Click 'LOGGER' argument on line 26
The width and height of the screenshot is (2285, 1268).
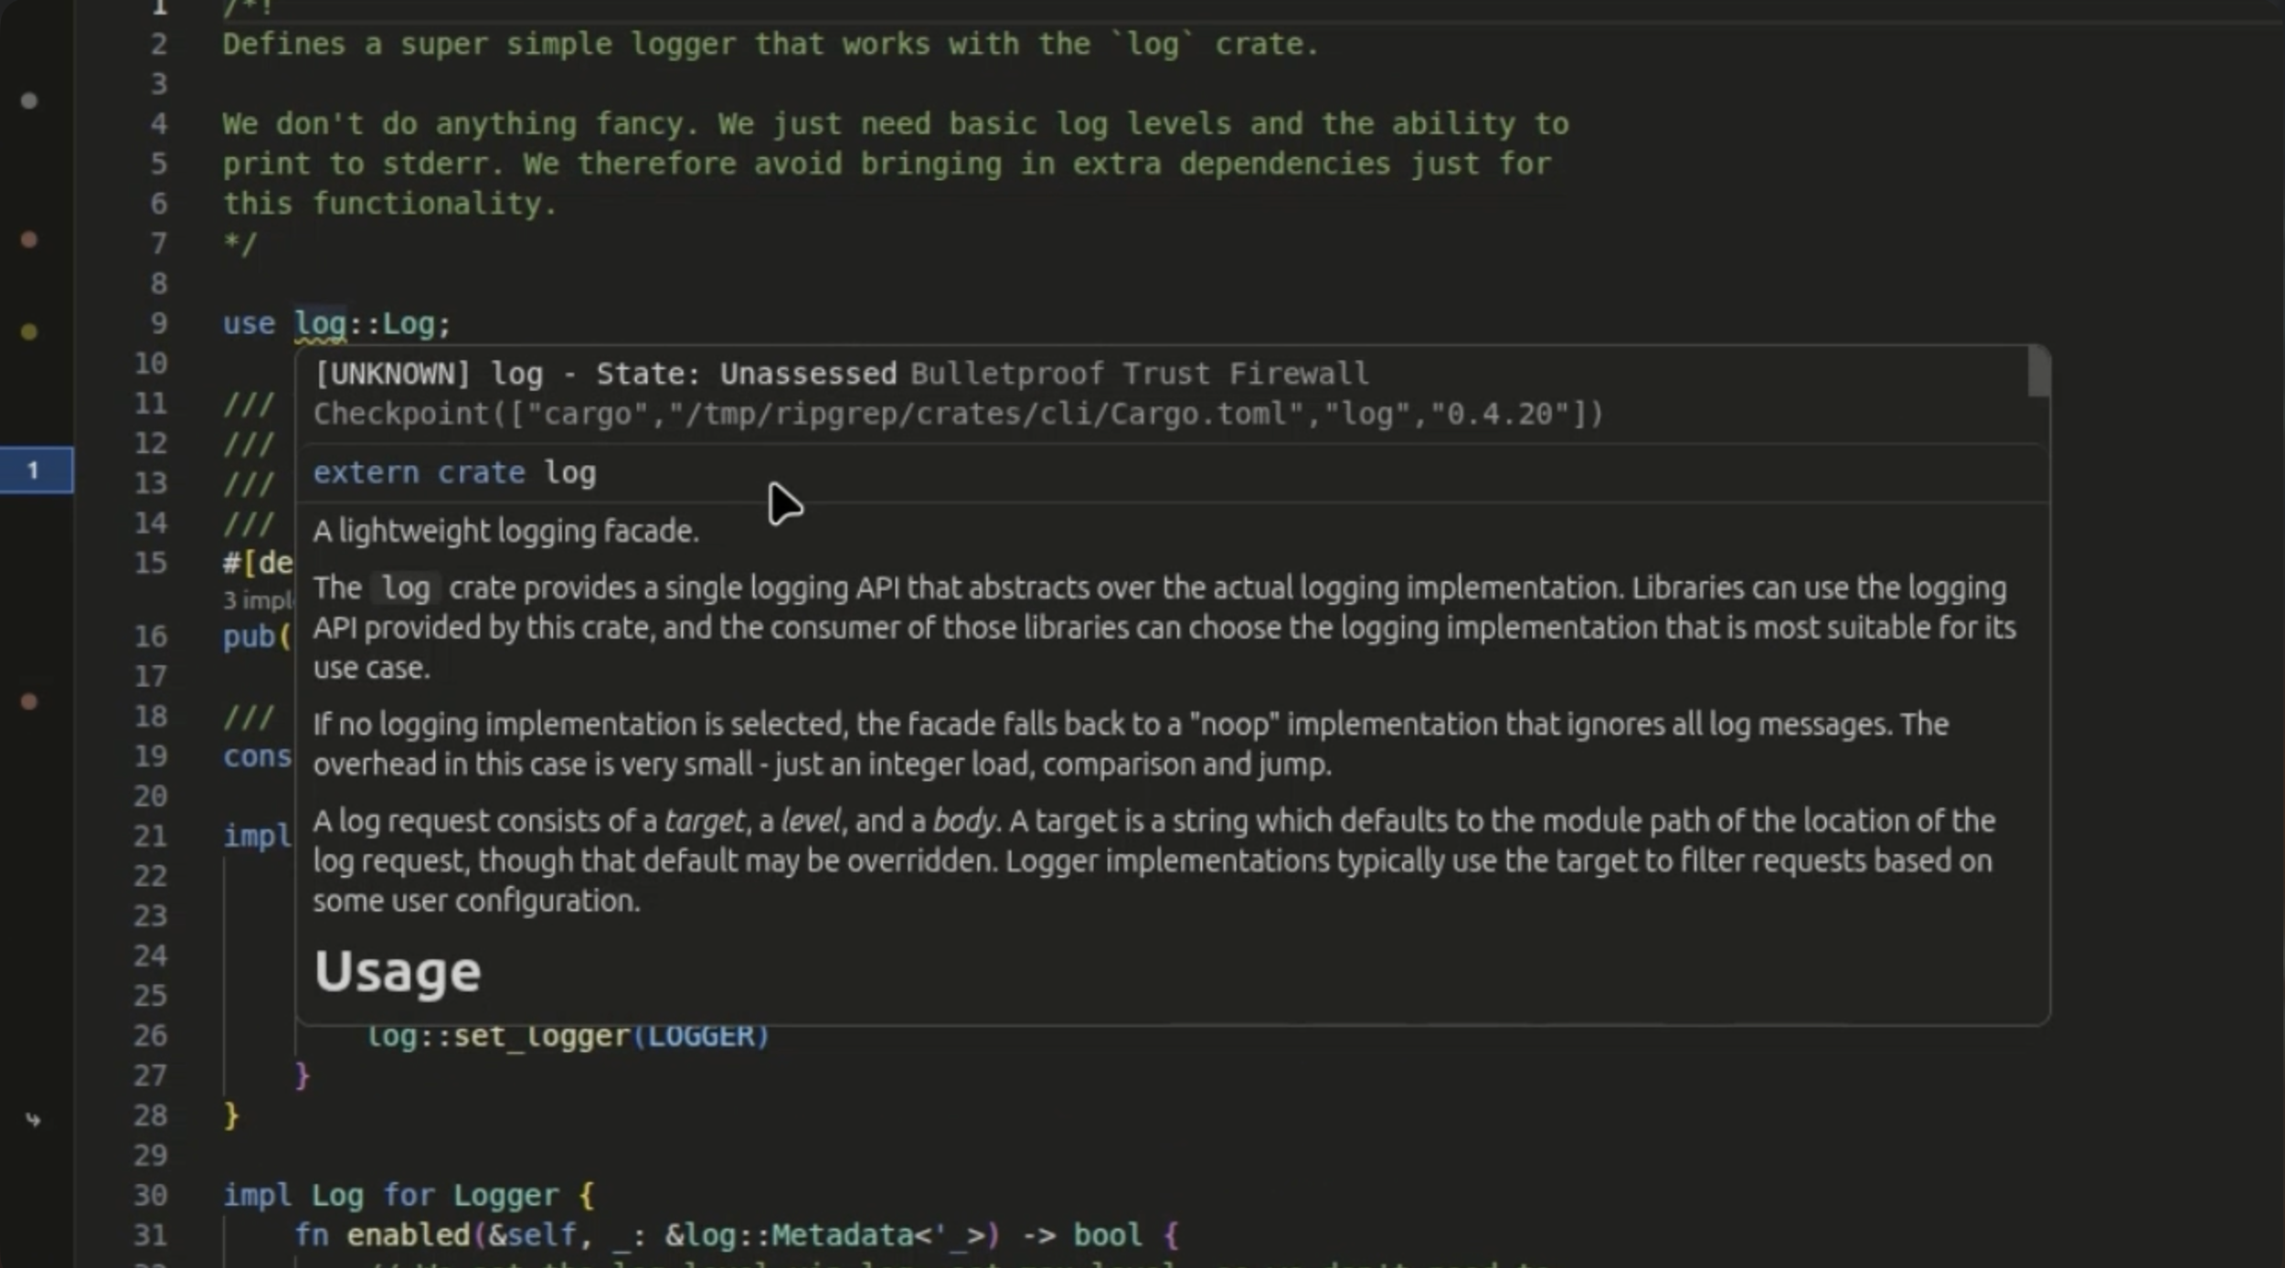click(x=700, y=1036)
